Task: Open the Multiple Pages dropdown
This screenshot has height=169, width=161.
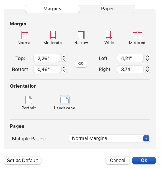Action: coord(109,138)
